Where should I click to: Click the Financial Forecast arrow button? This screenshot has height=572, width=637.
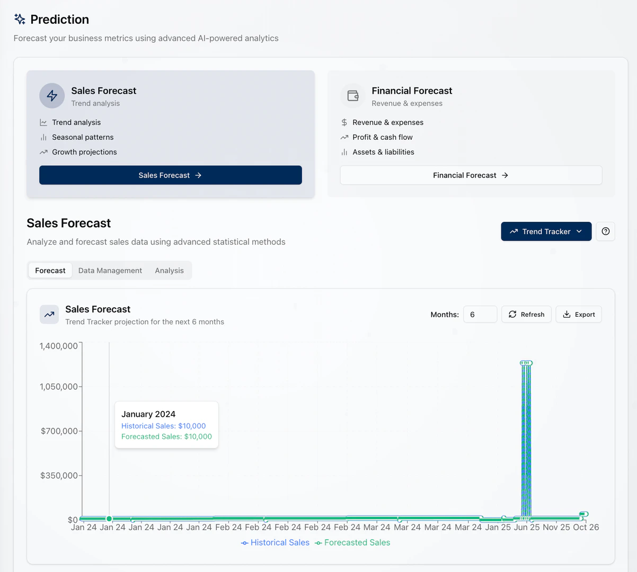[x=471, y=175]
